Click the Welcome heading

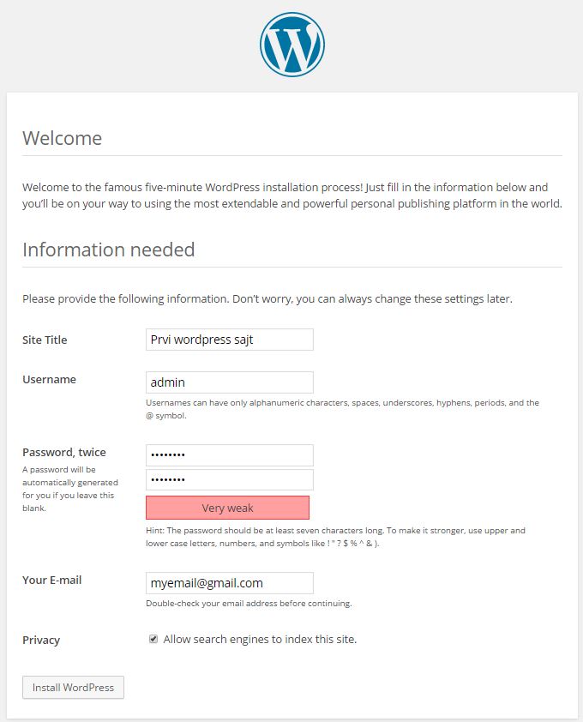click(x=63, y=138)
